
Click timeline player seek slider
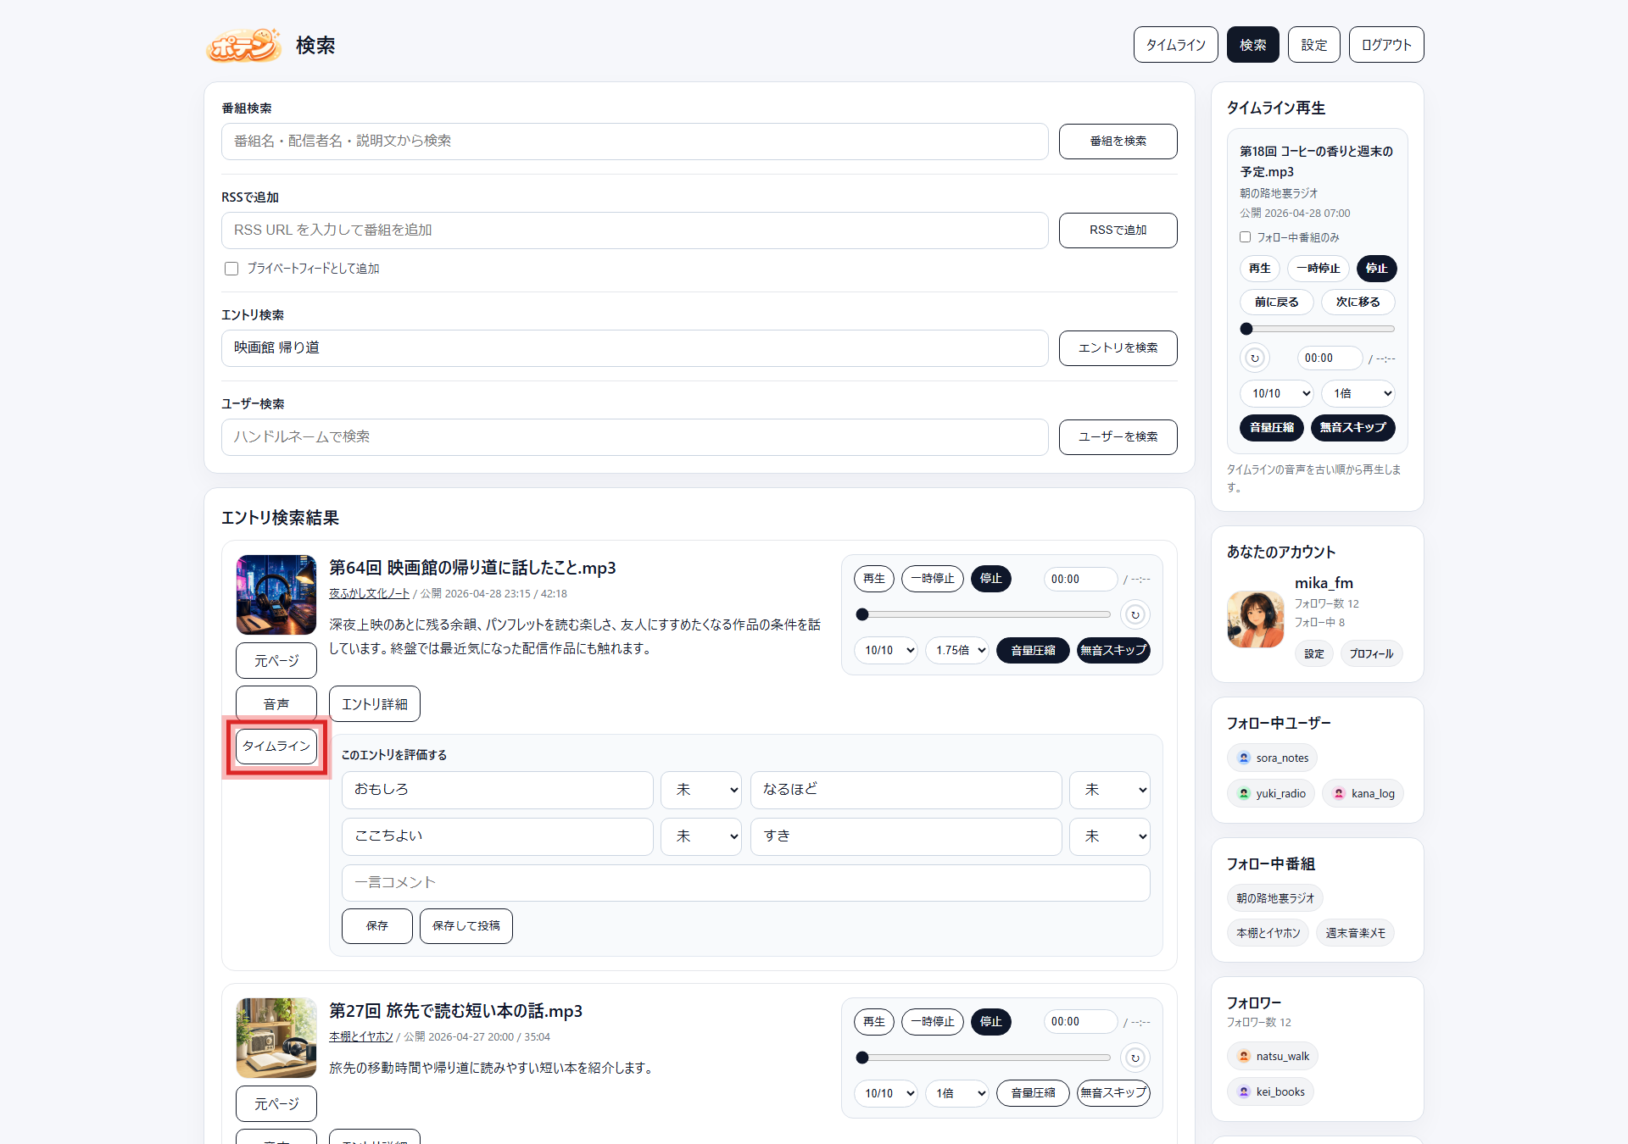tap(1318, 329)
